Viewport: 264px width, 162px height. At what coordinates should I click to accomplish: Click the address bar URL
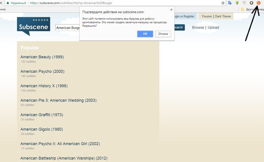click(71, 3)
